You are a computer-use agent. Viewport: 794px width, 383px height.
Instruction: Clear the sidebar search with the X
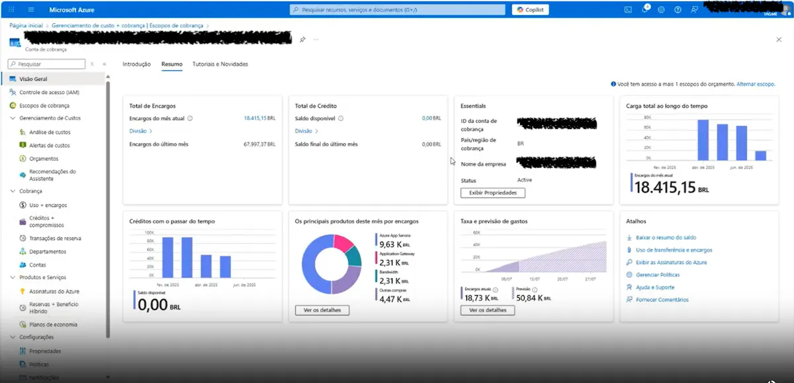click(x=92, y=64)
